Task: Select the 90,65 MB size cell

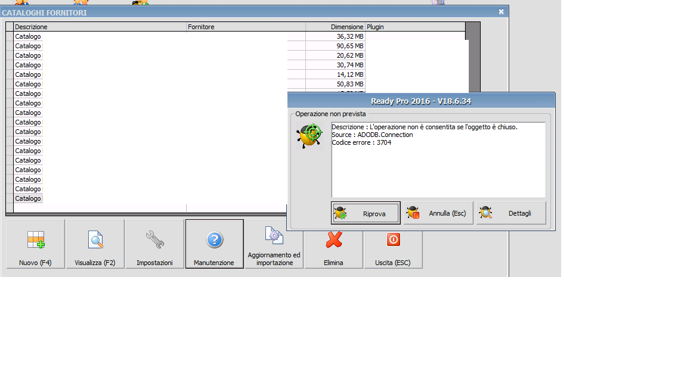Action: coord(335,46)
